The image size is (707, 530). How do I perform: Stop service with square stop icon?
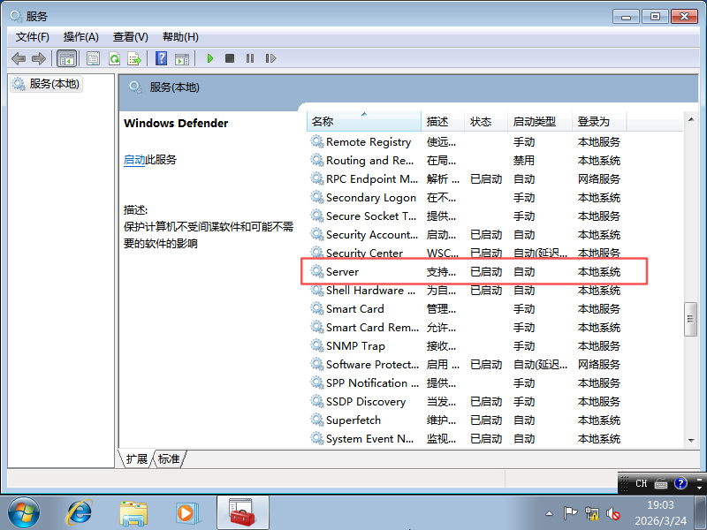tap(230, 58)
